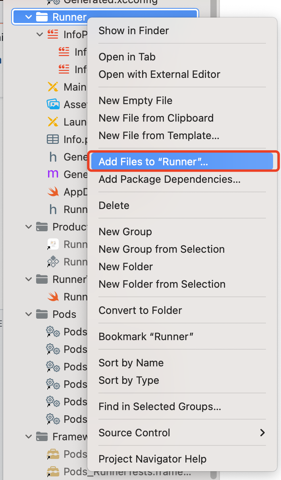281x480 pixels.
Task: Select New Group from the menu
Action: click(125, 232)
